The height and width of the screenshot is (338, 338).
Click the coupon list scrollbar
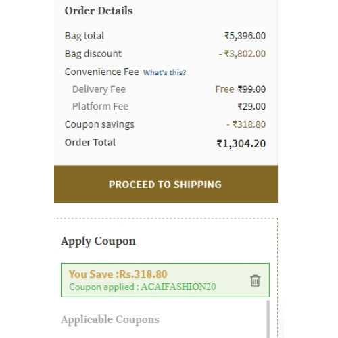[x=268, y=319]
